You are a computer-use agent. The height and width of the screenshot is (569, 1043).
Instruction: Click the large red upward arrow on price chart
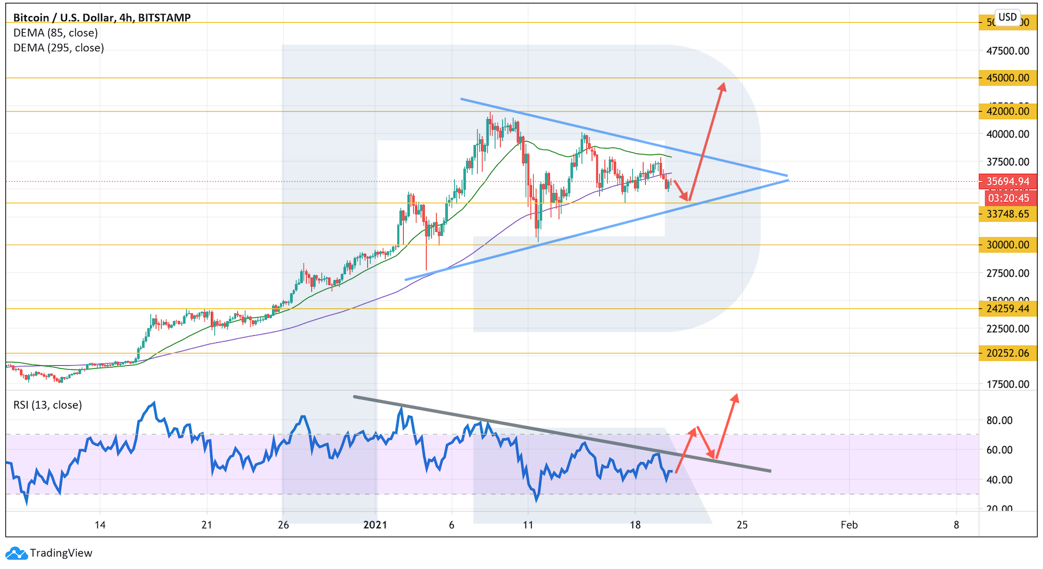coord(707,141)
